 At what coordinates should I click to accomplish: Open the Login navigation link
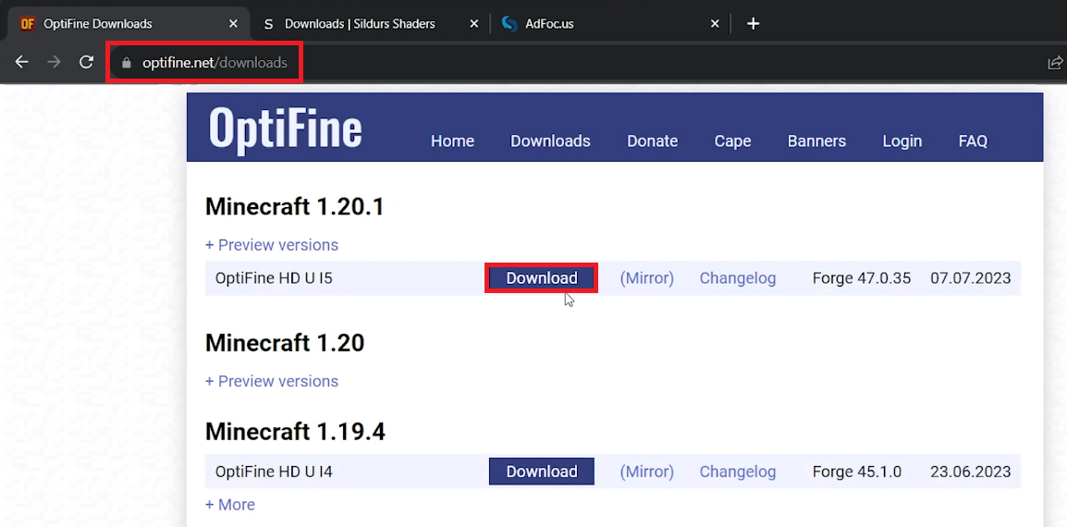click(x=902, y=141)
